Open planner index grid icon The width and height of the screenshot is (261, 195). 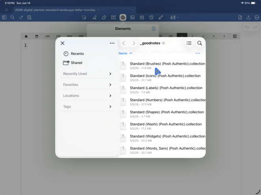coord(235,36)
